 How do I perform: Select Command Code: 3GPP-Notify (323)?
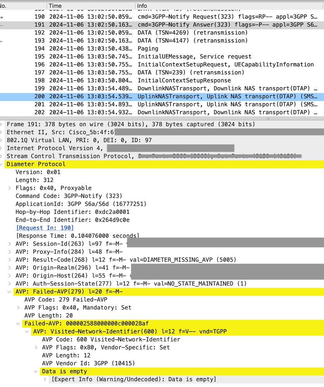pyautogui.click(x=69, y=196)
